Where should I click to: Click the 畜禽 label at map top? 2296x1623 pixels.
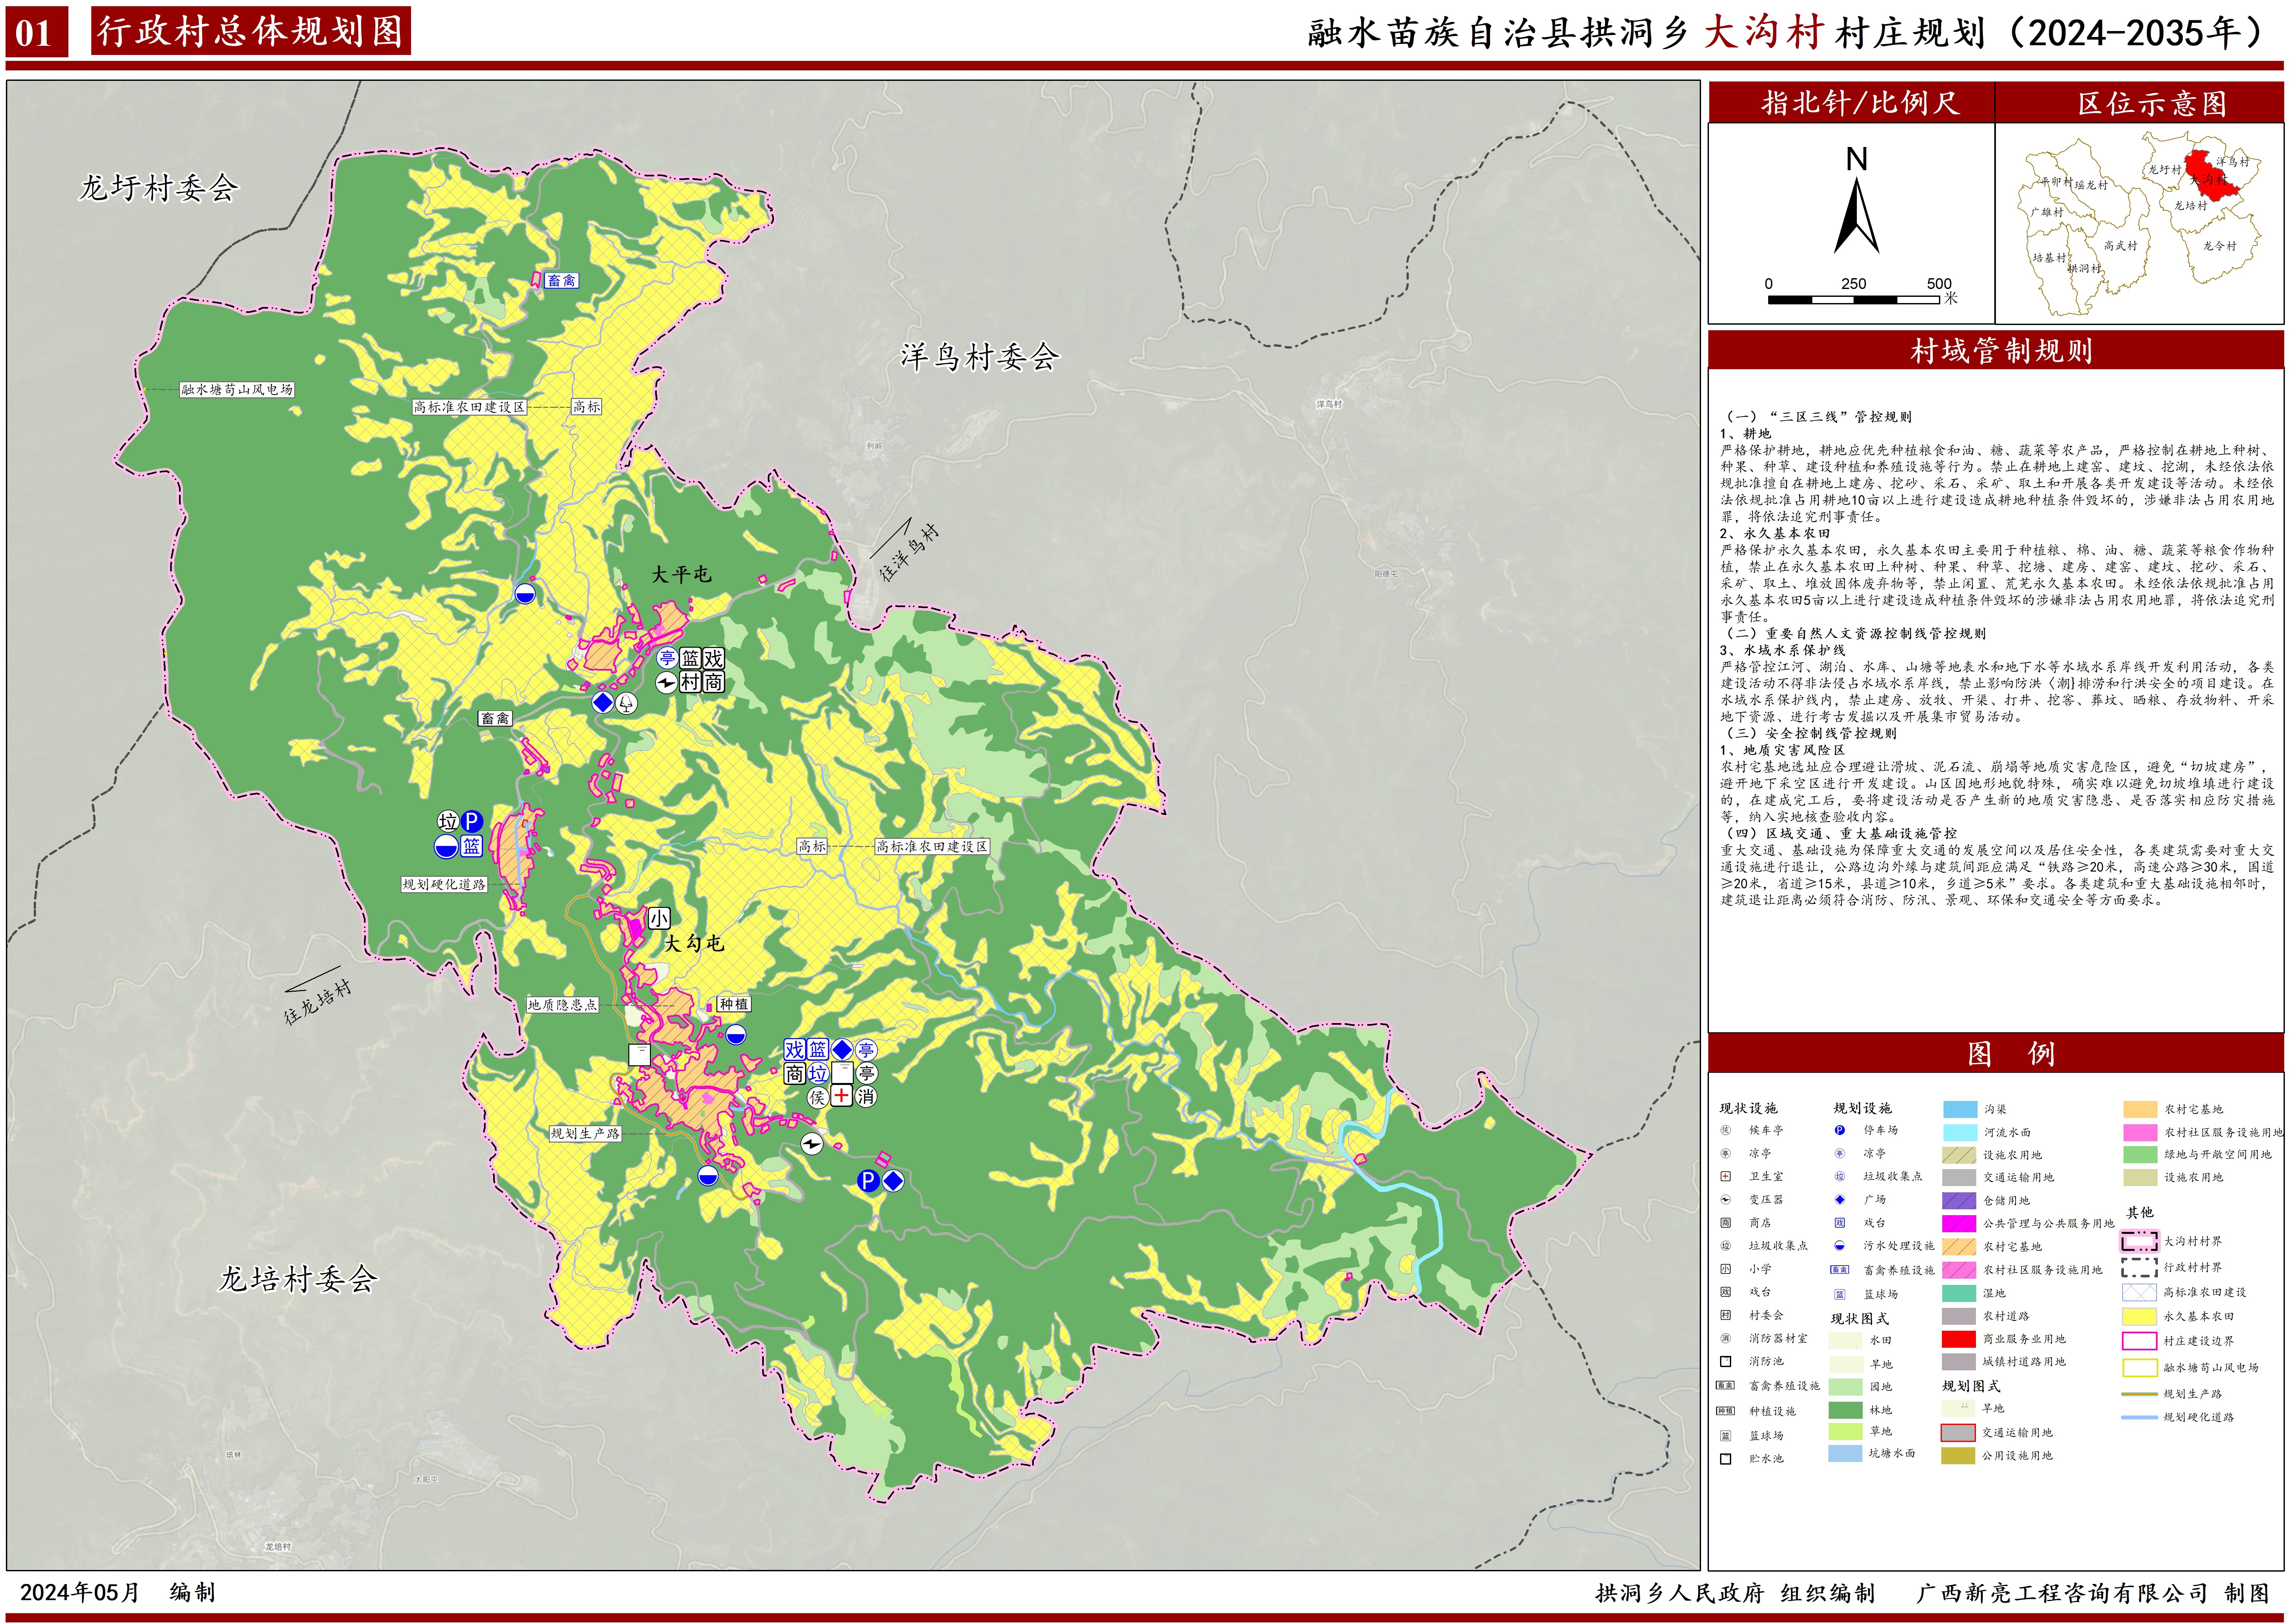561,281
